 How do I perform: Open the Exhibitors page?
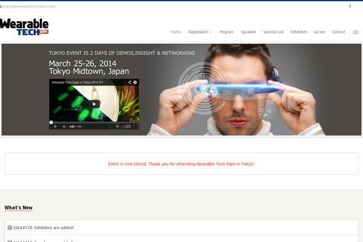click(299, 32)
